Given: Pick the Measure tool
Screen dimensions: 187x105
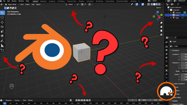Looking at the screenshot, I should coord(2,45).
